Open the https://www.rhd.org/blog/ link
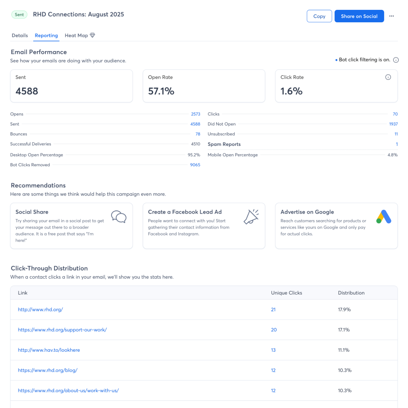Viewport: 408px width, 408px height. click(x=48, y=370)
